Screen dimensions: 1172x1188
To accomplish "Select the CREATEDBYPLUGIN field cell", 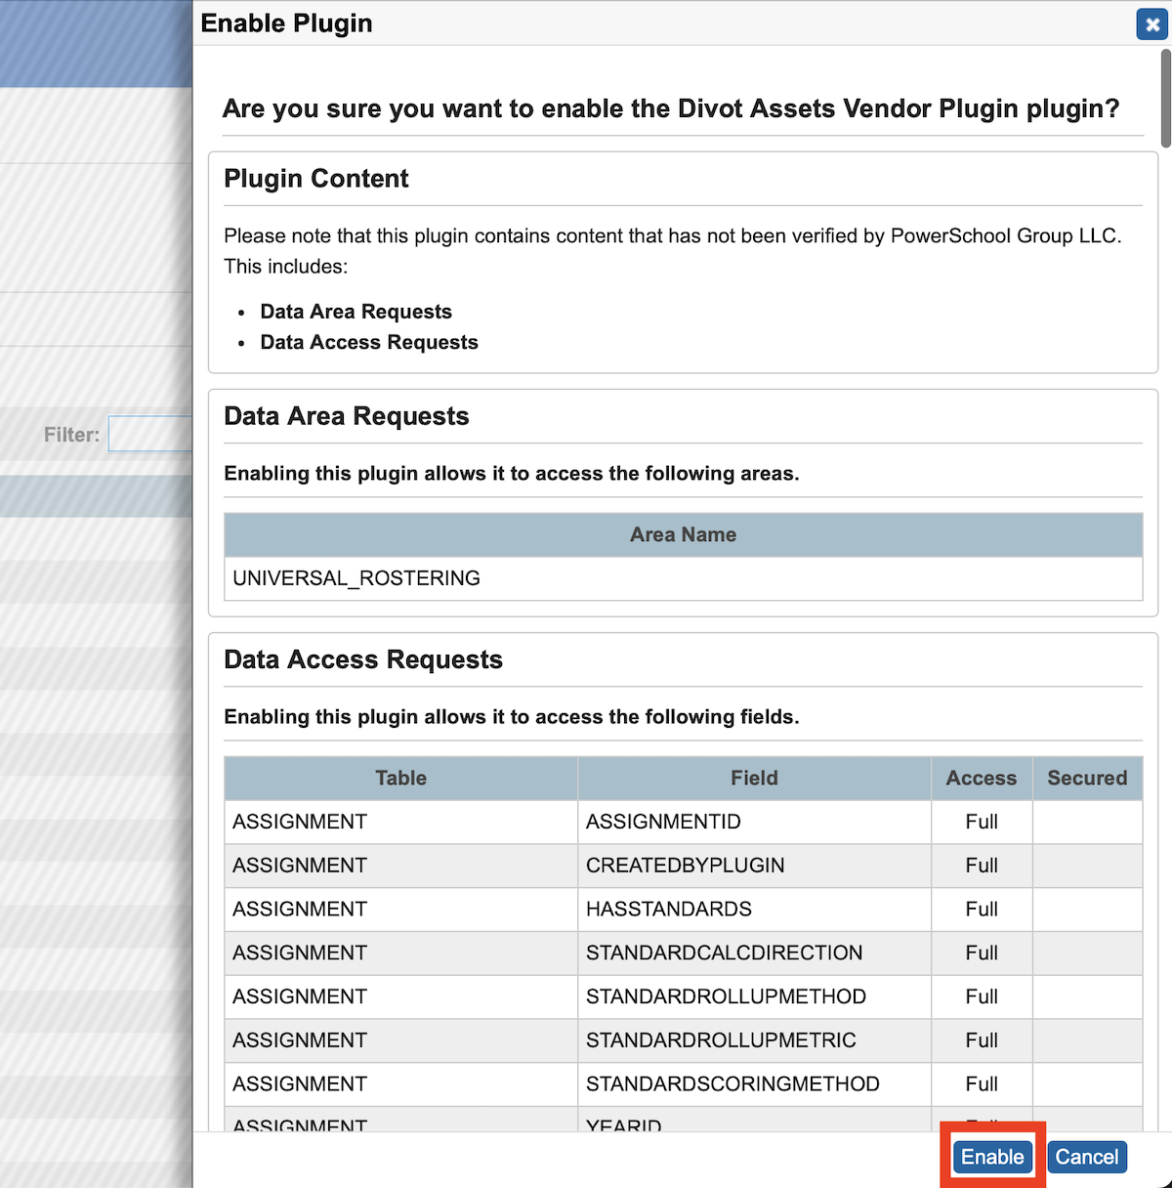I will click(x=685, y=866).
